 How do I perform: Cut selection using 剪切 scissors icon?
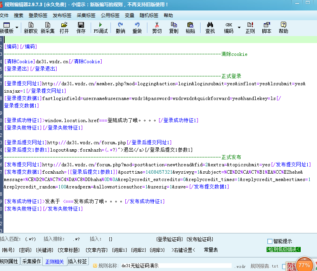(157, 28)
